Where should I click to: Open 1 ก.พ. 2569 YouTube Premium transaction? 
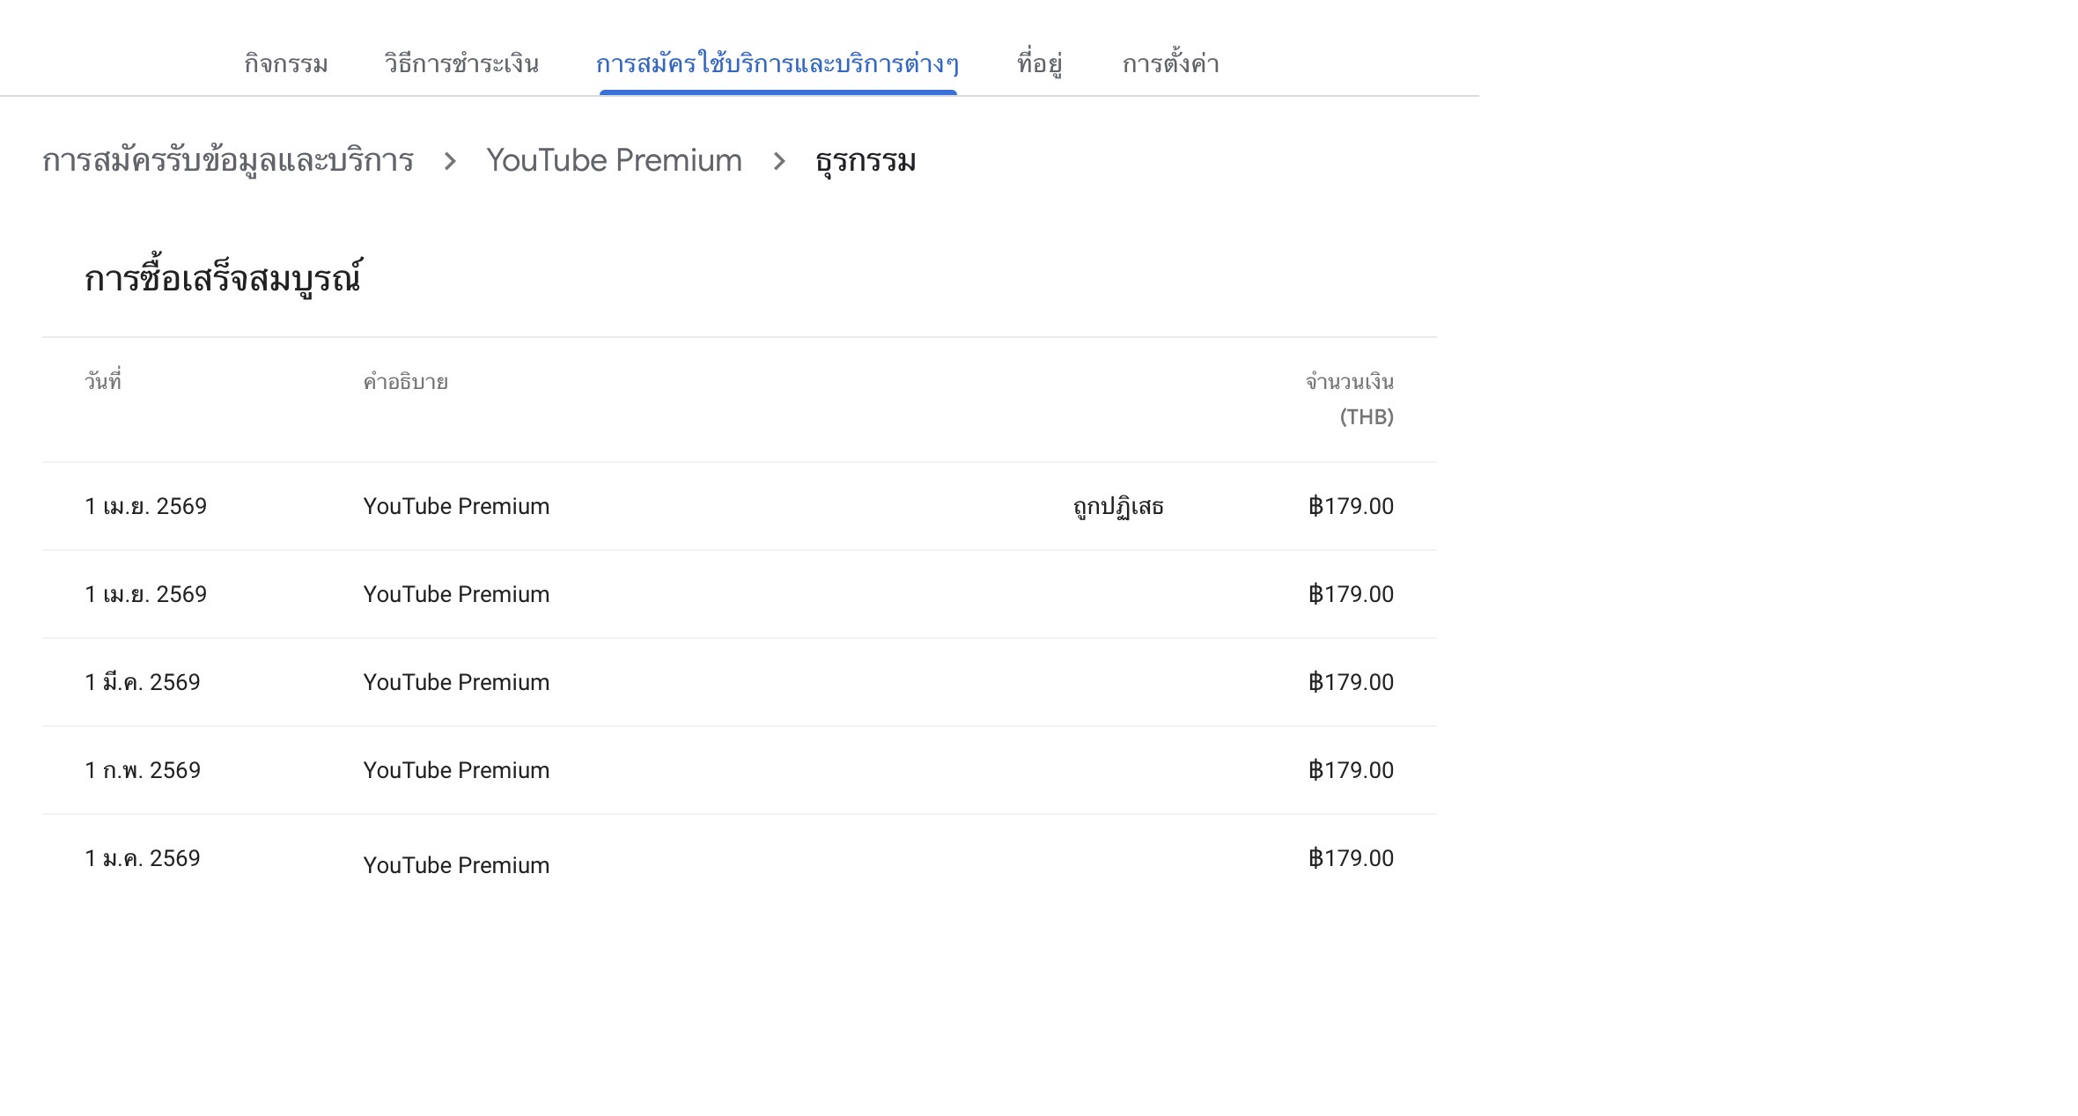(x=456, y=771)
